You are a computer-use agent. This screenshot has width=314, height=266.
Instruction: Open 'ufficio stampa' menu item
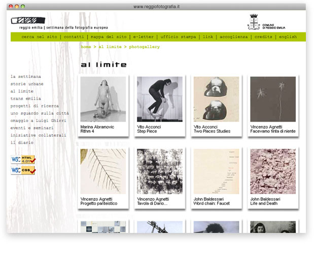178,37
